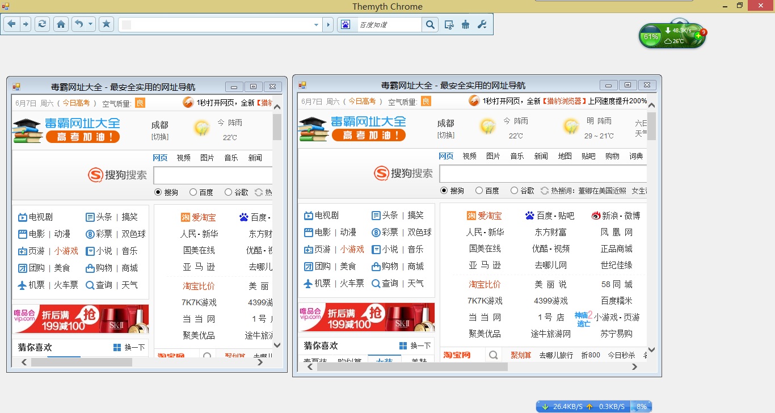Click the up scroll arrow of the left window

(277, 106)
